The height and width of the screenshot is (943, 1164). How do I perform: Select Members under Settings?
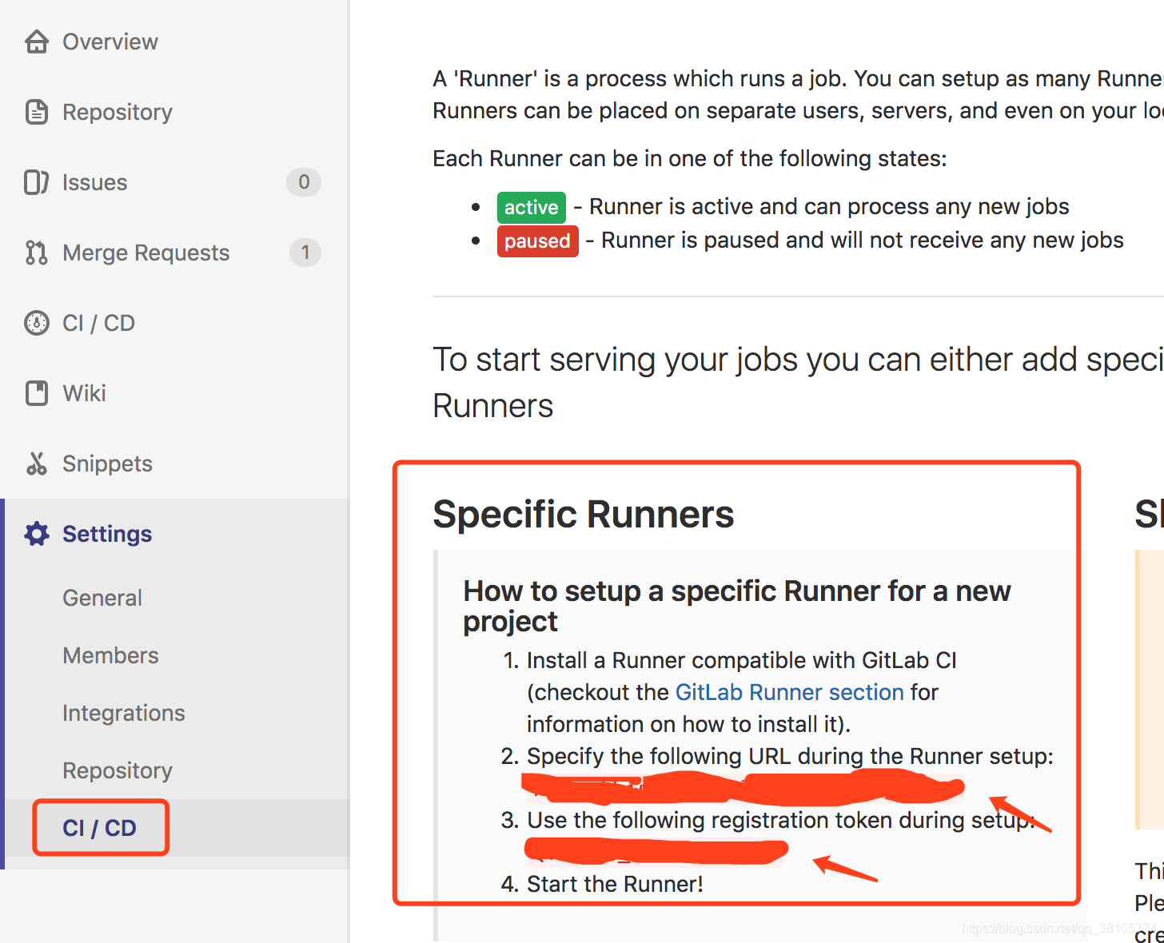[110, 655]
